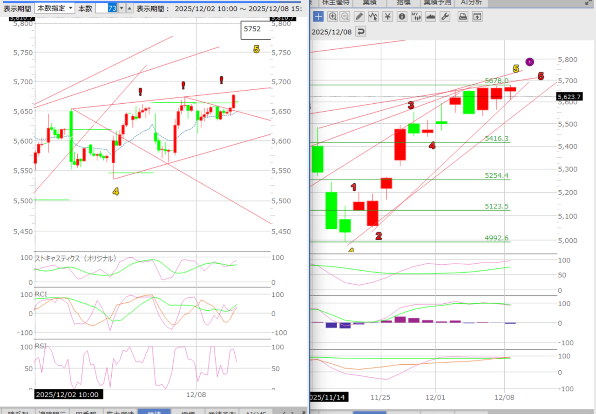Open the wrench settings tool
The height and width of the screenshot is (414, 596).
[445, 17]
